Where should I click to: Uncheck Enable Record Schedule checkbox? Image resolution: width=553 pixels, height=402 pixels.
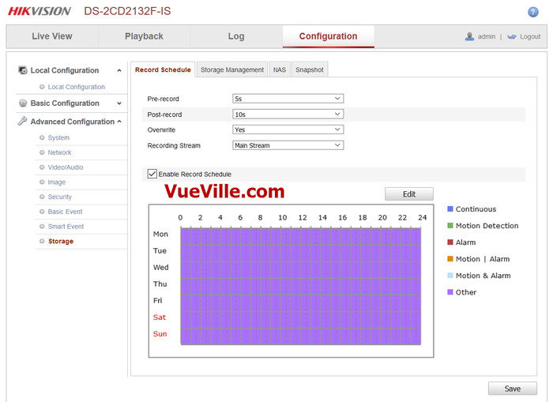point(152,174)
